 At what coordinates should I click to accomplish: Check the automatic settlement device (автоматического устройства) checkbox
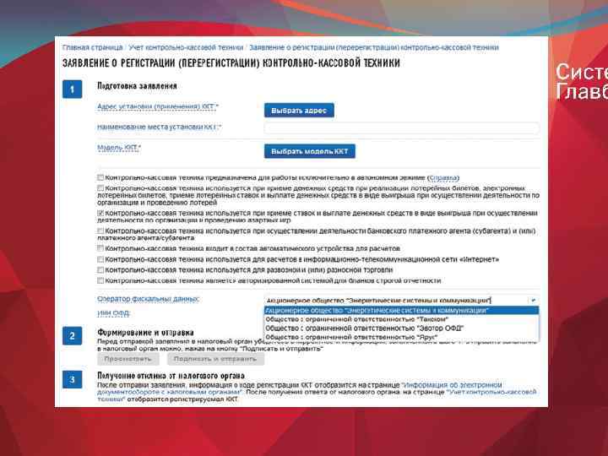pyautogui.click(x=100, y=248)
